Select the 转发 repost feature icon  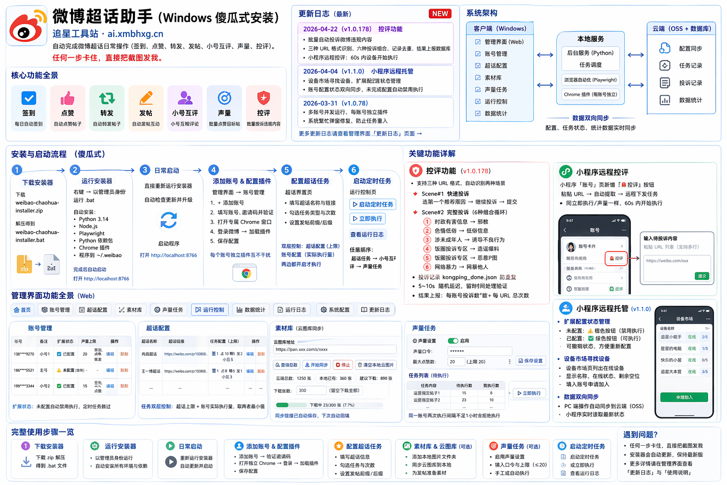pos(107,98)
